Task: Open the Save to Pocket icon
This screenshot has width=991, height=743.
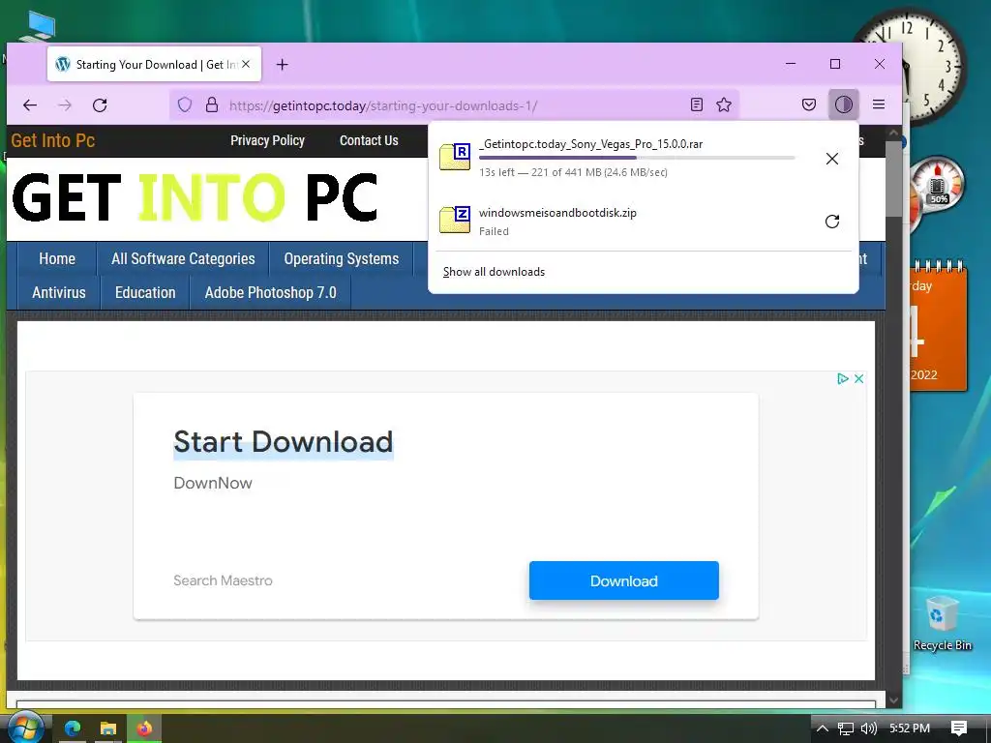Action: (x=809, y=104)
